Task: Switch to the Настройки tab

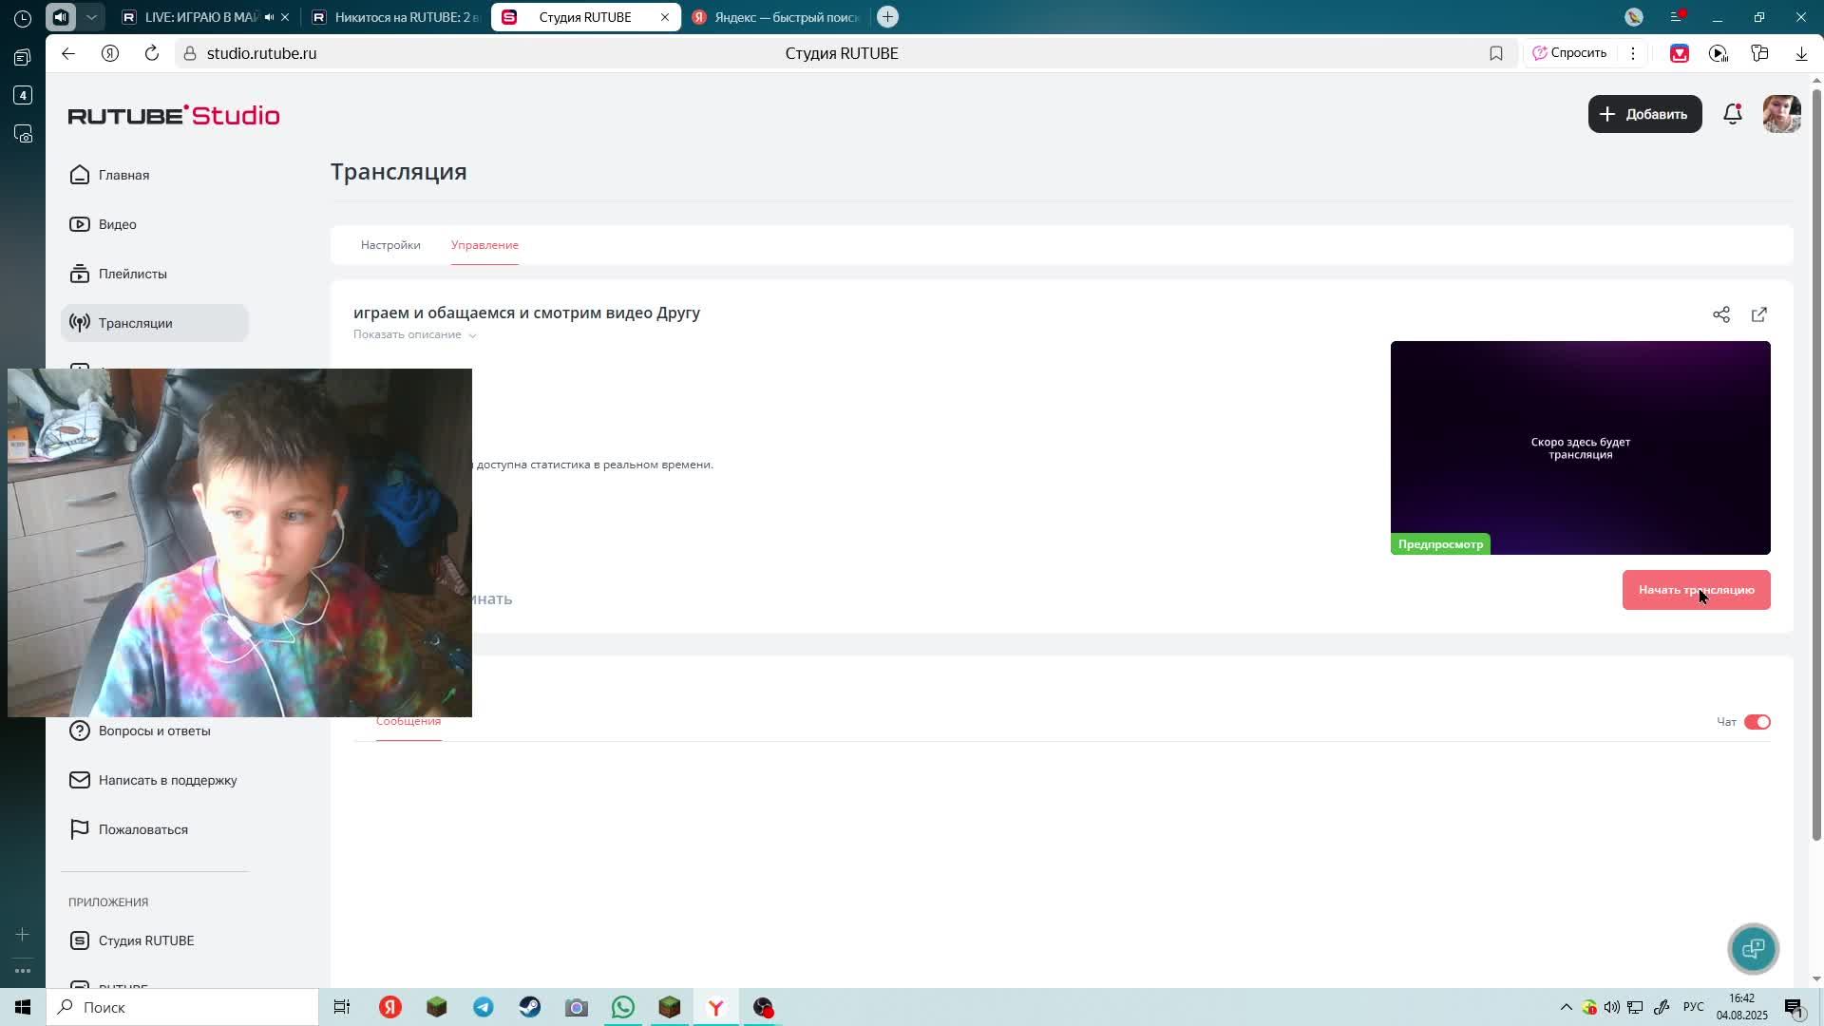Action: coord(389,245)
